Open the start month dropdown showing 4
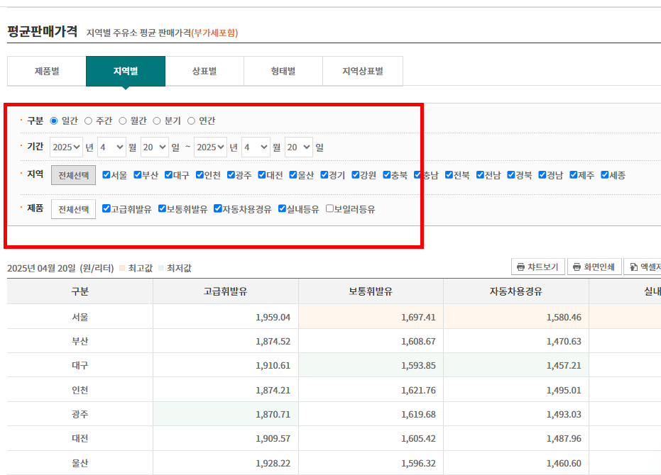 click(111, 147)
